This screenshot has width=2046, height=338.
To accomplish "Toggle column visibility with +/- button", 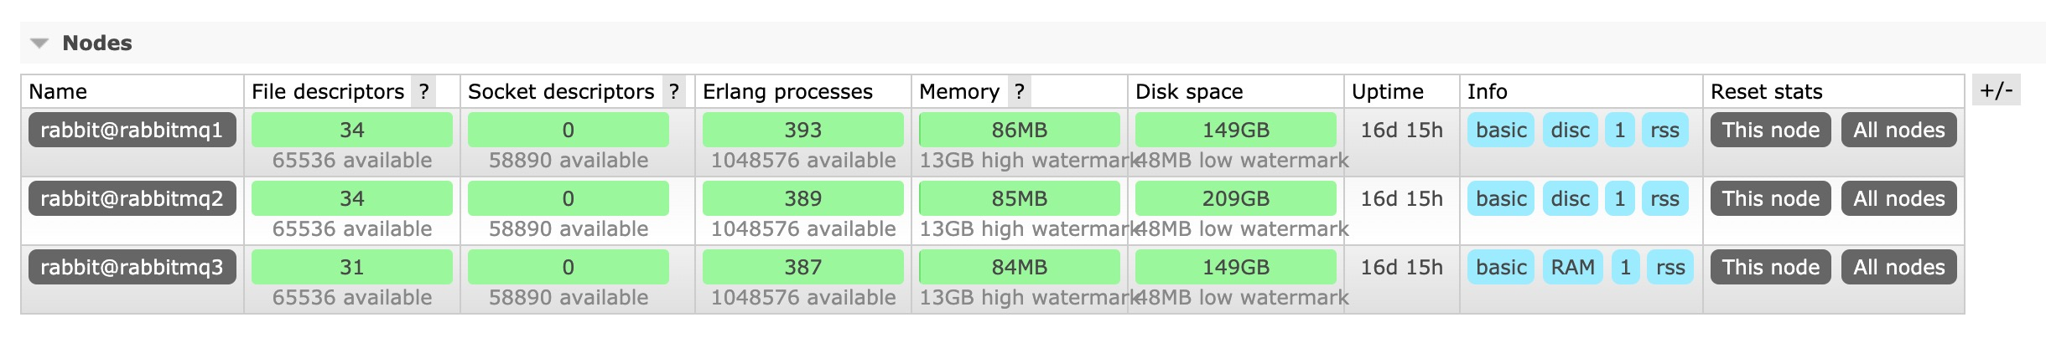I will [1997, 90].
